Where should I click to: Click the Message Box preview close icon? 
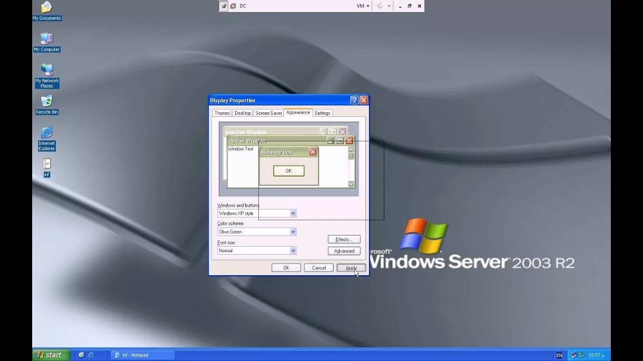click(313, 152)
